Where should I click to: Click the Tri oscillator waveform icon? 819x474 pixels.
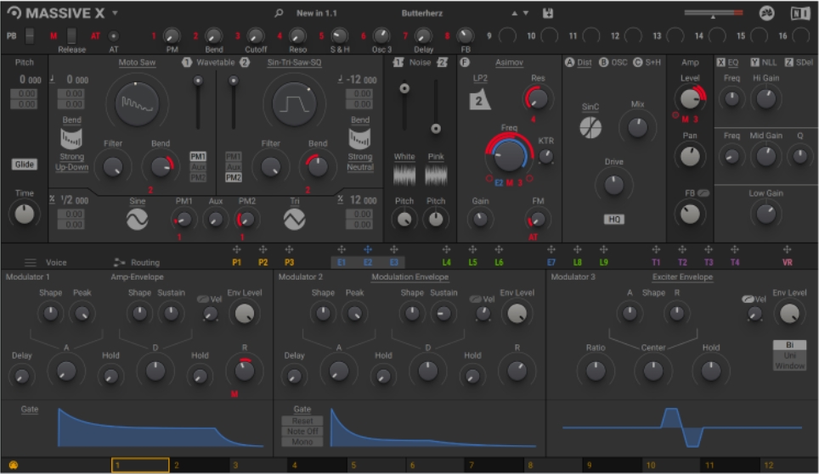tap(295, 220)
